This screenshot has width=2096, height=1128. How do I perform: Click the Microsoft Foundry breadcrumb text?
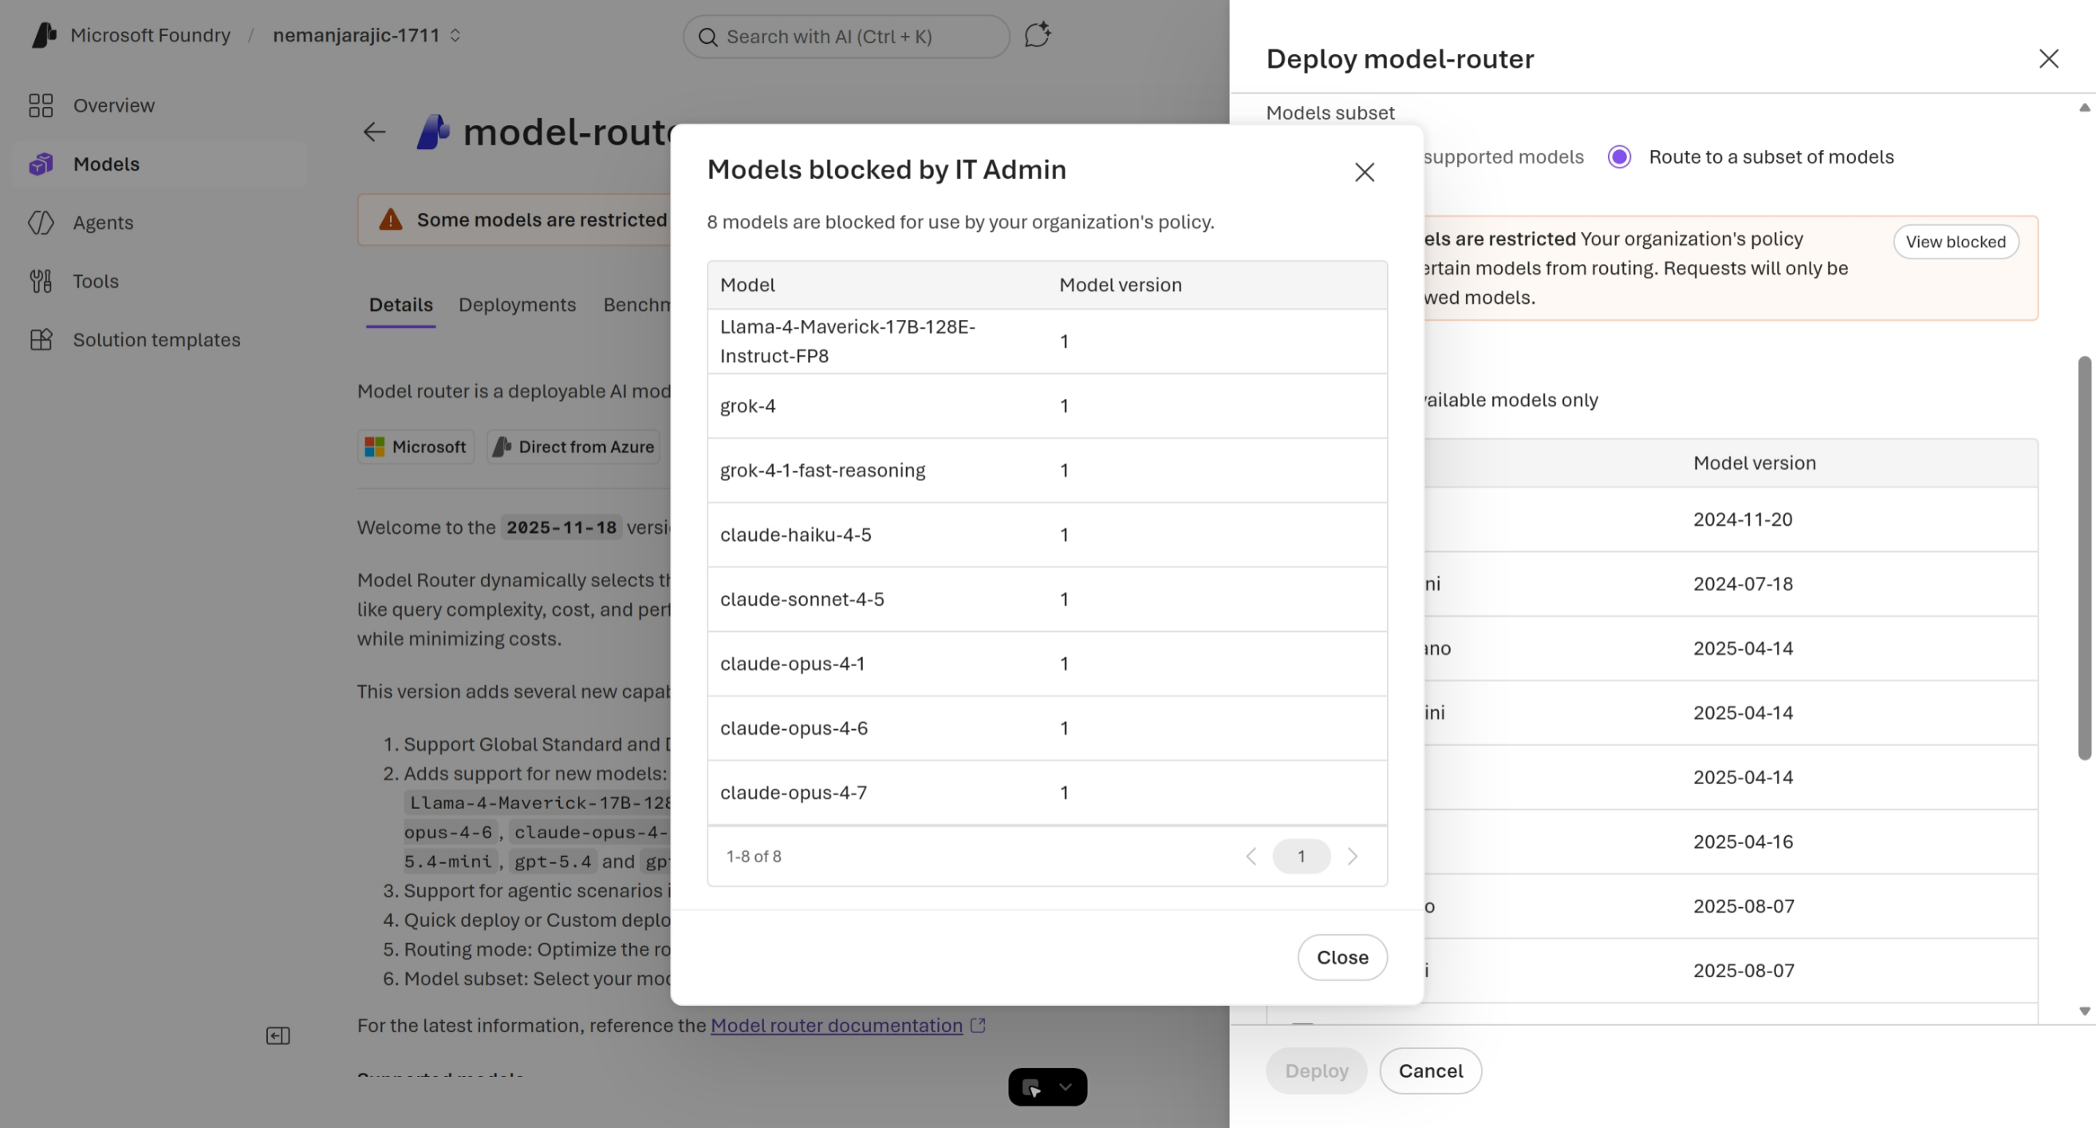151,35
